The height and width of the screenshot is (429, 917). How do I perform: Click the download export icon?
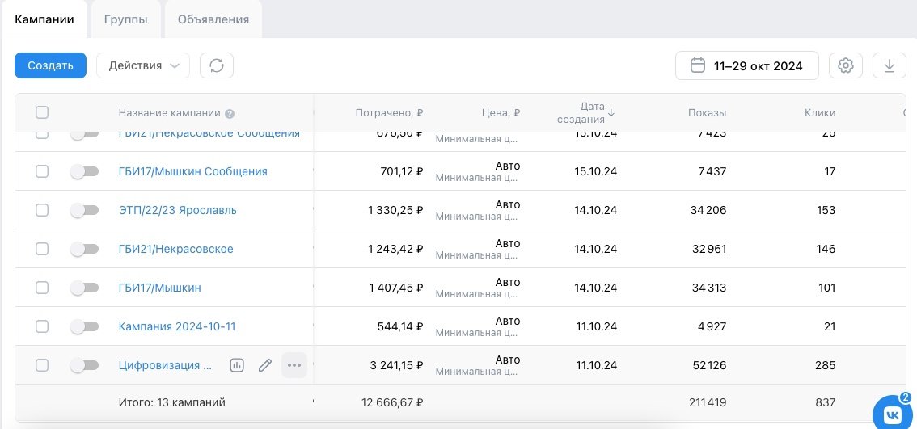click(x=890, y=65)
